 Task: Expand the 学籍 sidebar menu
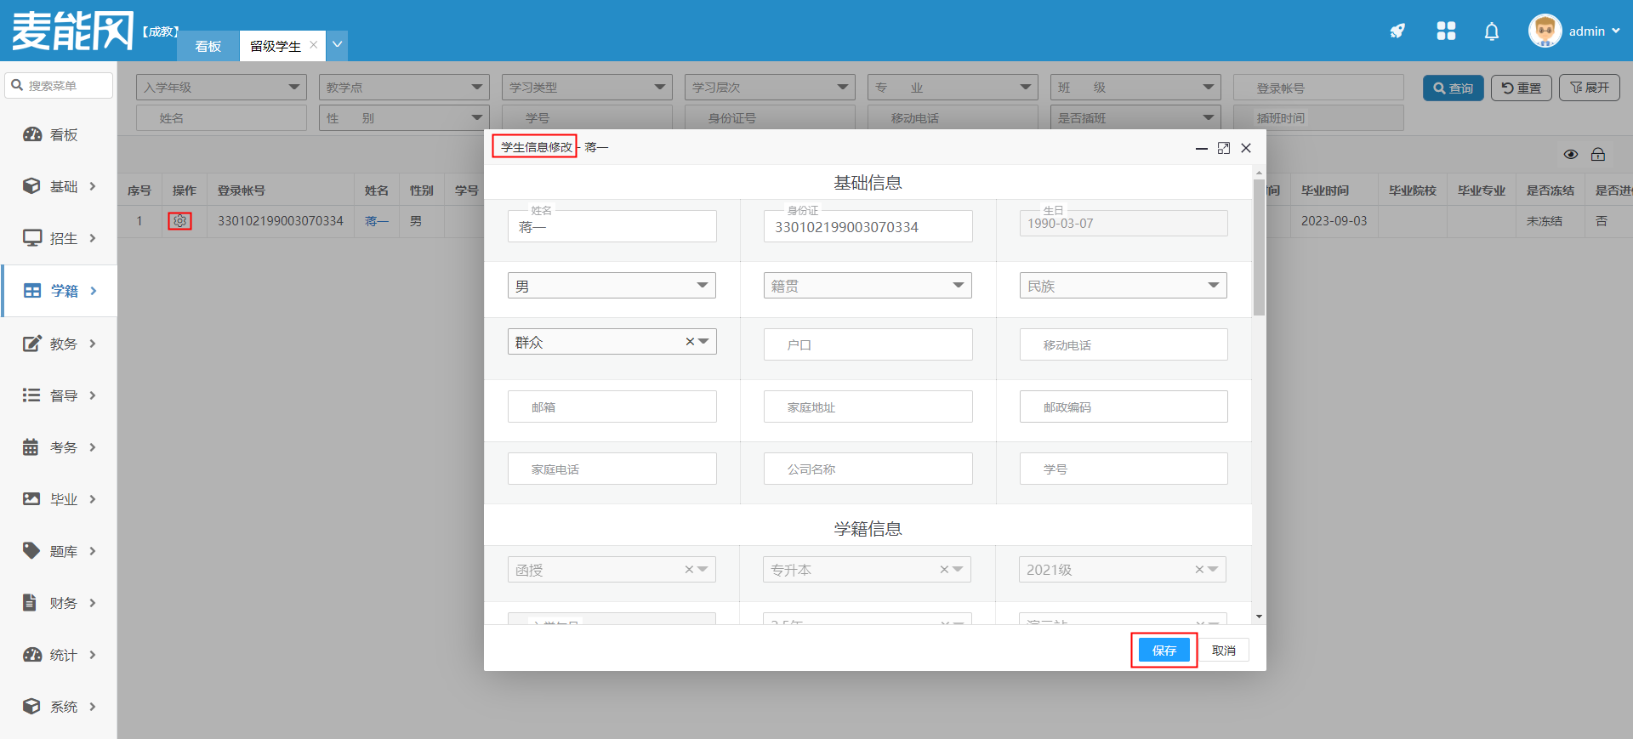[60, 291]
